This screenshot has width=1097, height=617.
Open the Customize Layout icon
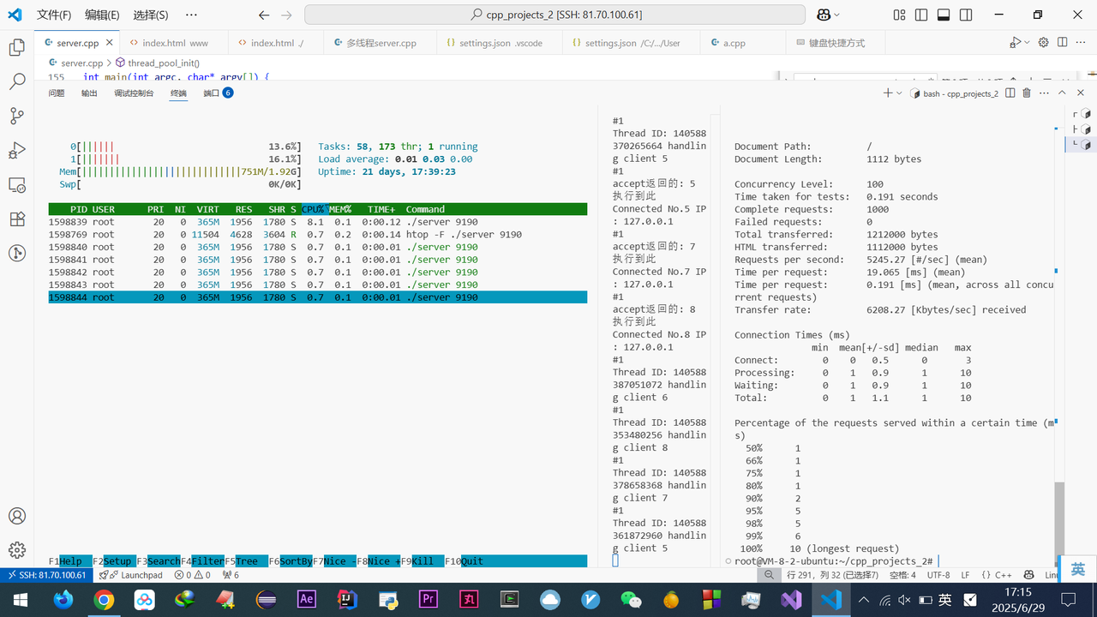coord(899,15)
